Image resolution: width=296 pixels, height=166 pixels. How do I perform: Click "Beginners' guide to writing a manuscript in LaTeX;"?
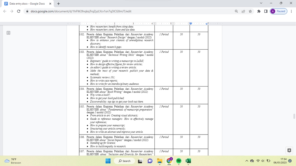117,61
